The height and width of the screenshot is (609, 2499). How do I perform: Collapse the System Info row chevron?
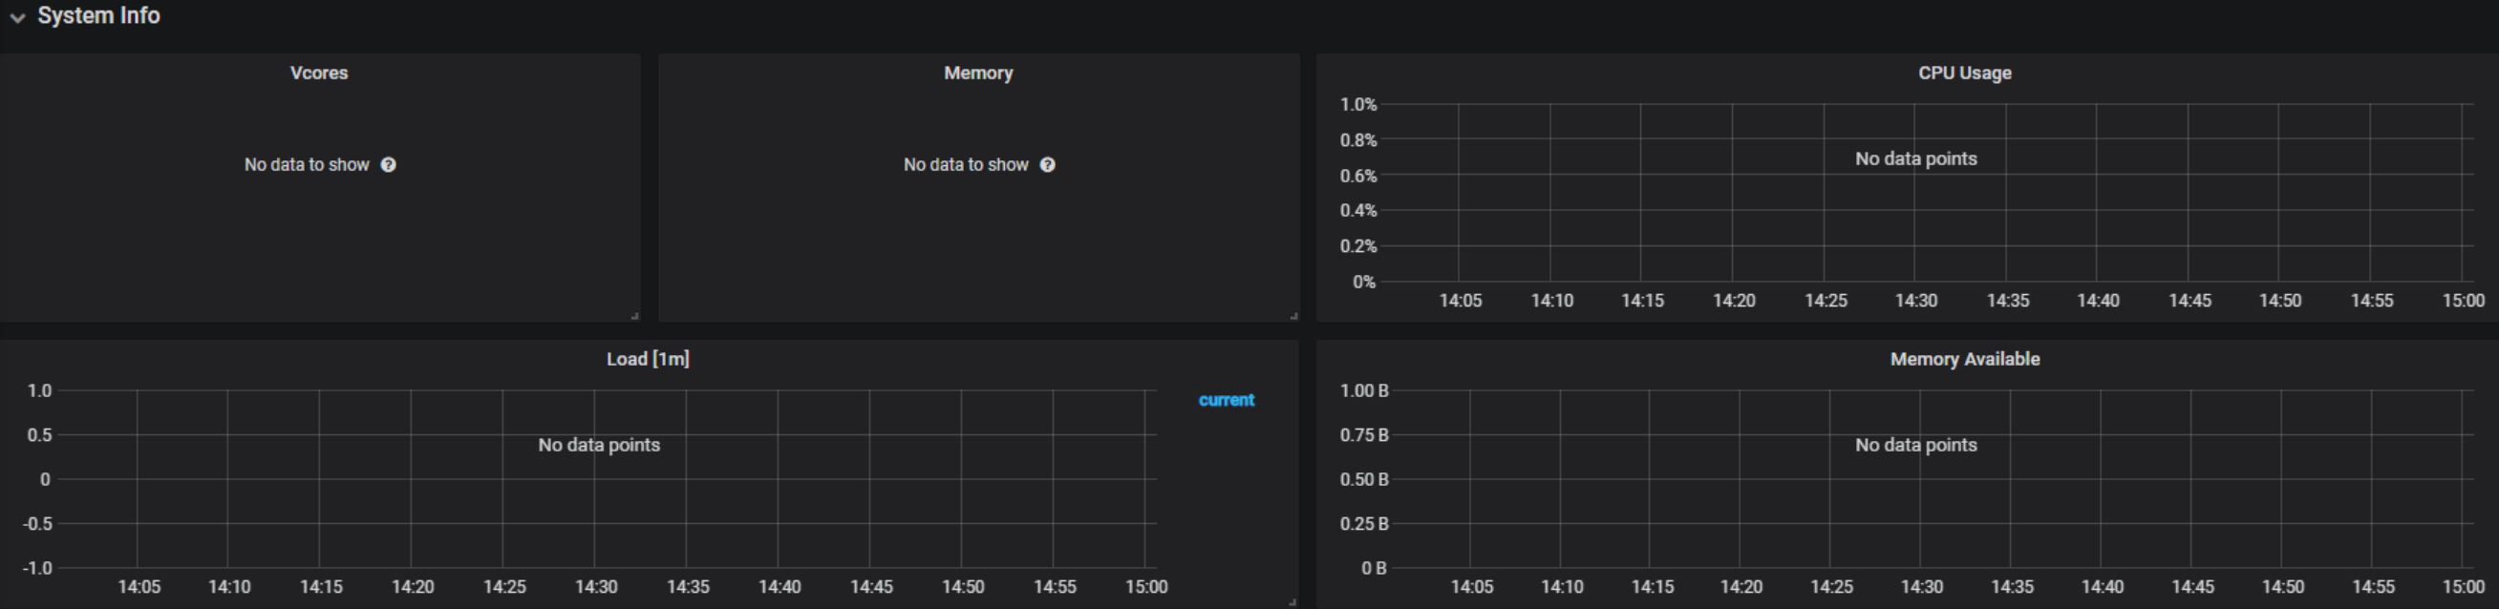coord(17,17)
